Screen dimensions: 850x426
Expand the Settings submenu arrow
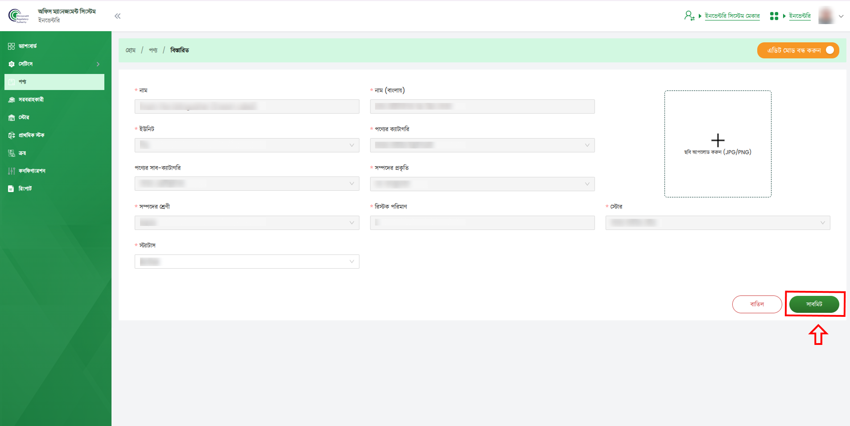point(98,64)
